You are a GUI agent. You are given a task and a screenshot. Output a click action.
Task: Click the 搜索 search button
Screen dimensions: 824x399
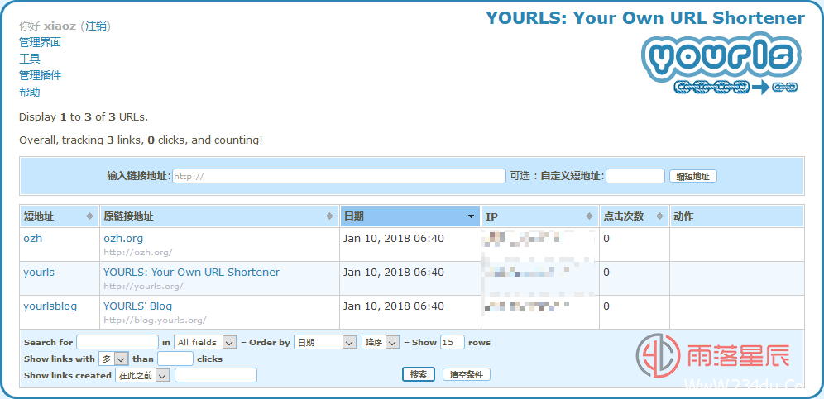pyautogui.click(x=419, y=375)
